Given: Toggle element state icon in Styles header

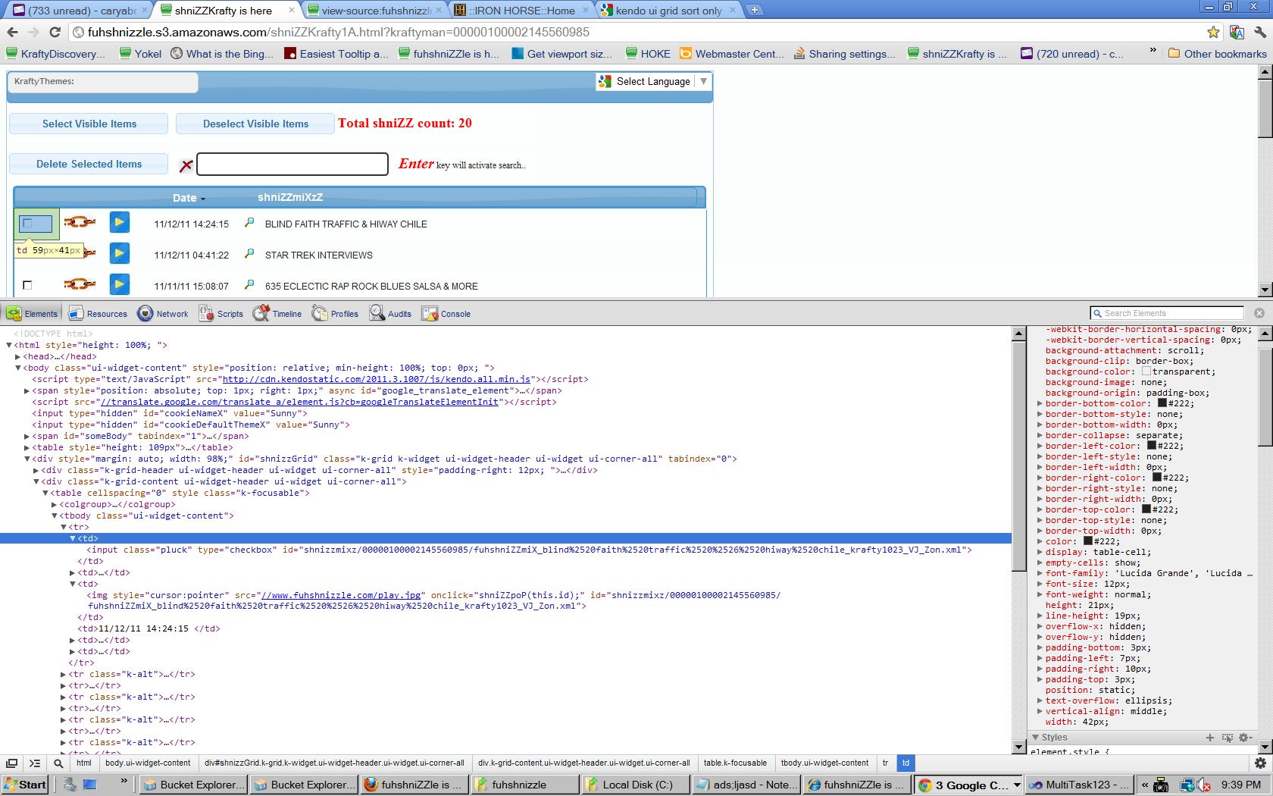Looking at the screenshot, I should pyautogui.click(x=1227, y=738).
